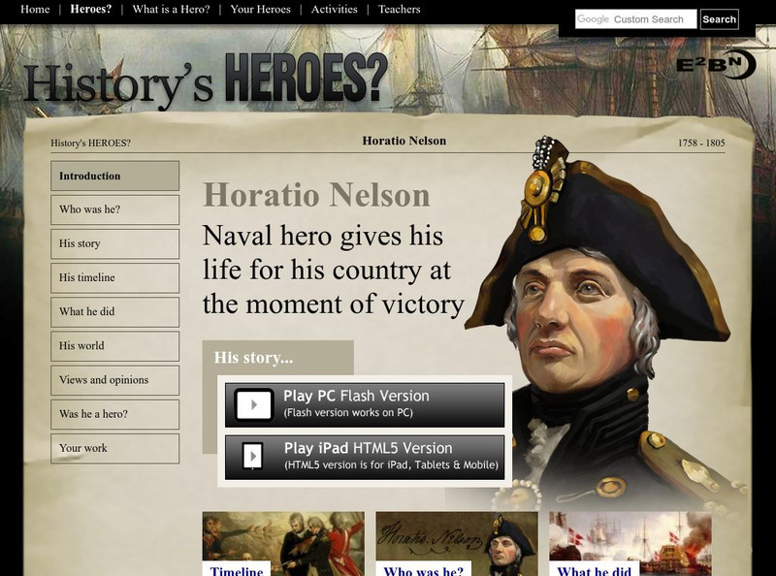Select the Introduction sidebar tab

[114, 176]
